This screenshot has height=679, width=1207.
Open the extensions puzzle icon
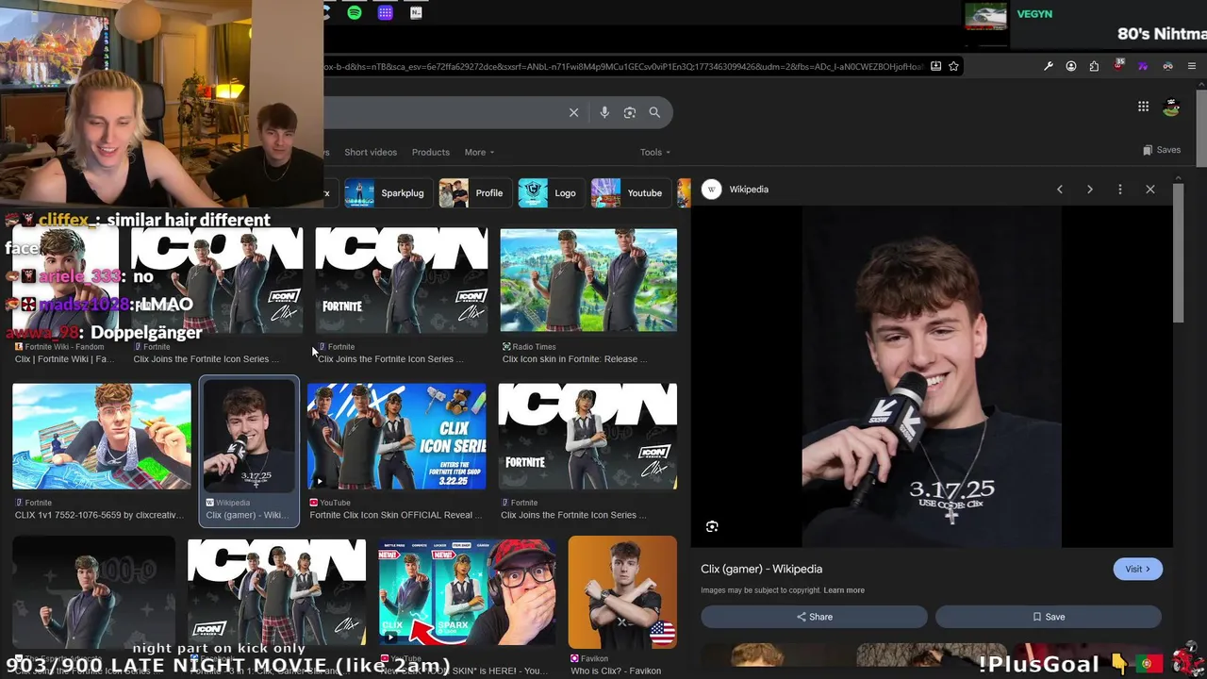[1094, 66]
